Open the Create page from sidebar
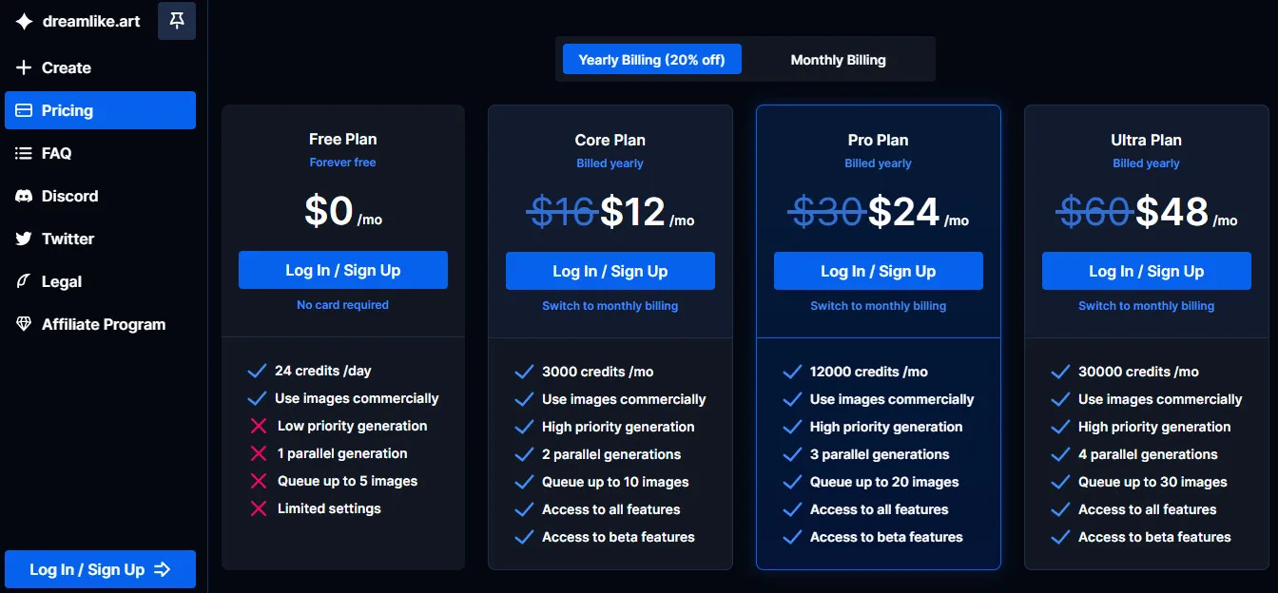 pos(67,67)
